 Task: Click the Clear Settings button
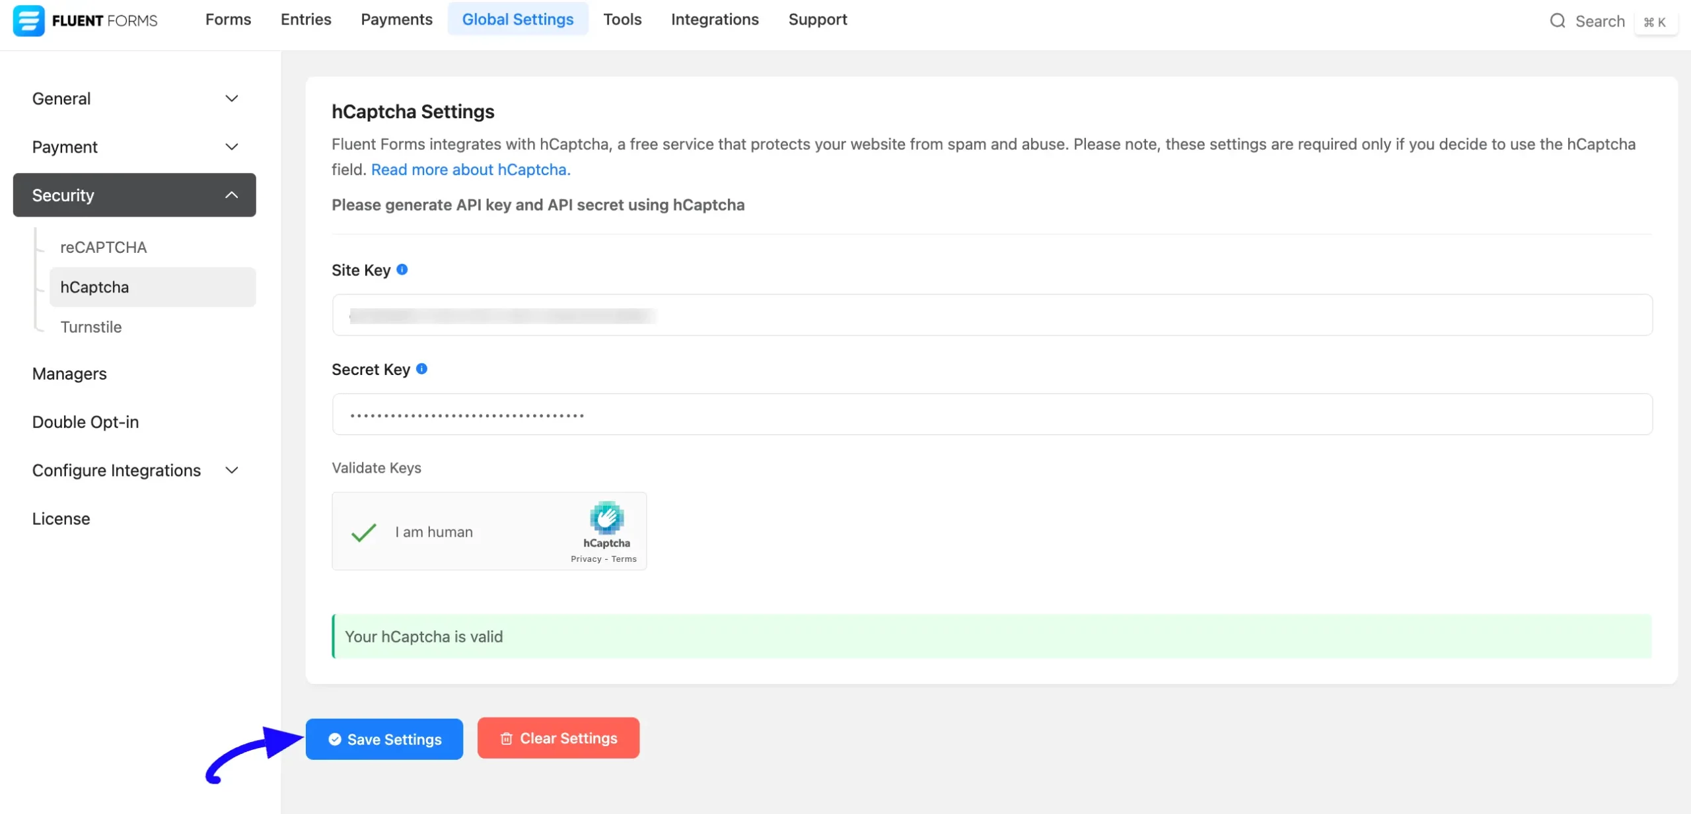(558, 738)
